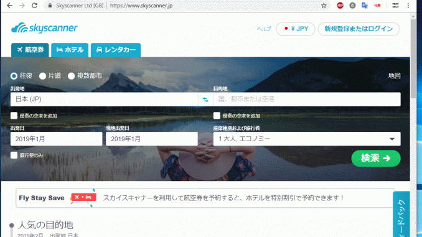Viewport: 422px width, 237px height.
Task: Click the browser forward arrow
Action: (x=22, y=6)
